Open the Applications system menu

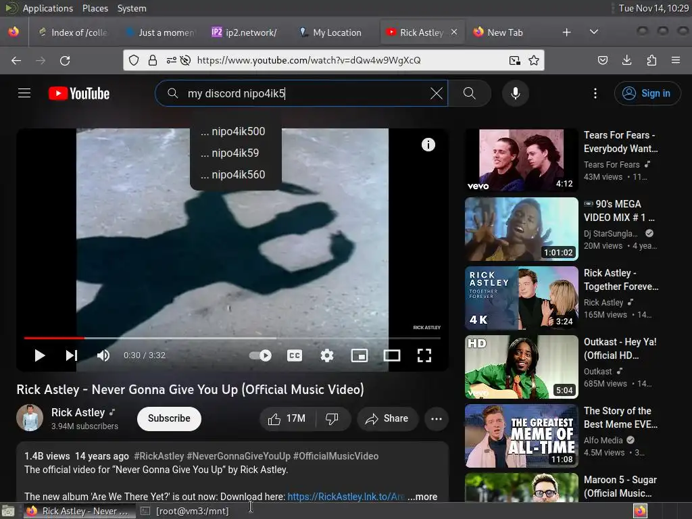click(x=48, y=8)
